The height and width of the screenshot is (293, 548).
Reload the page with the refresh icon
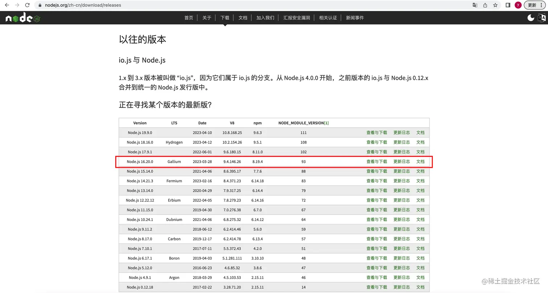27,5
